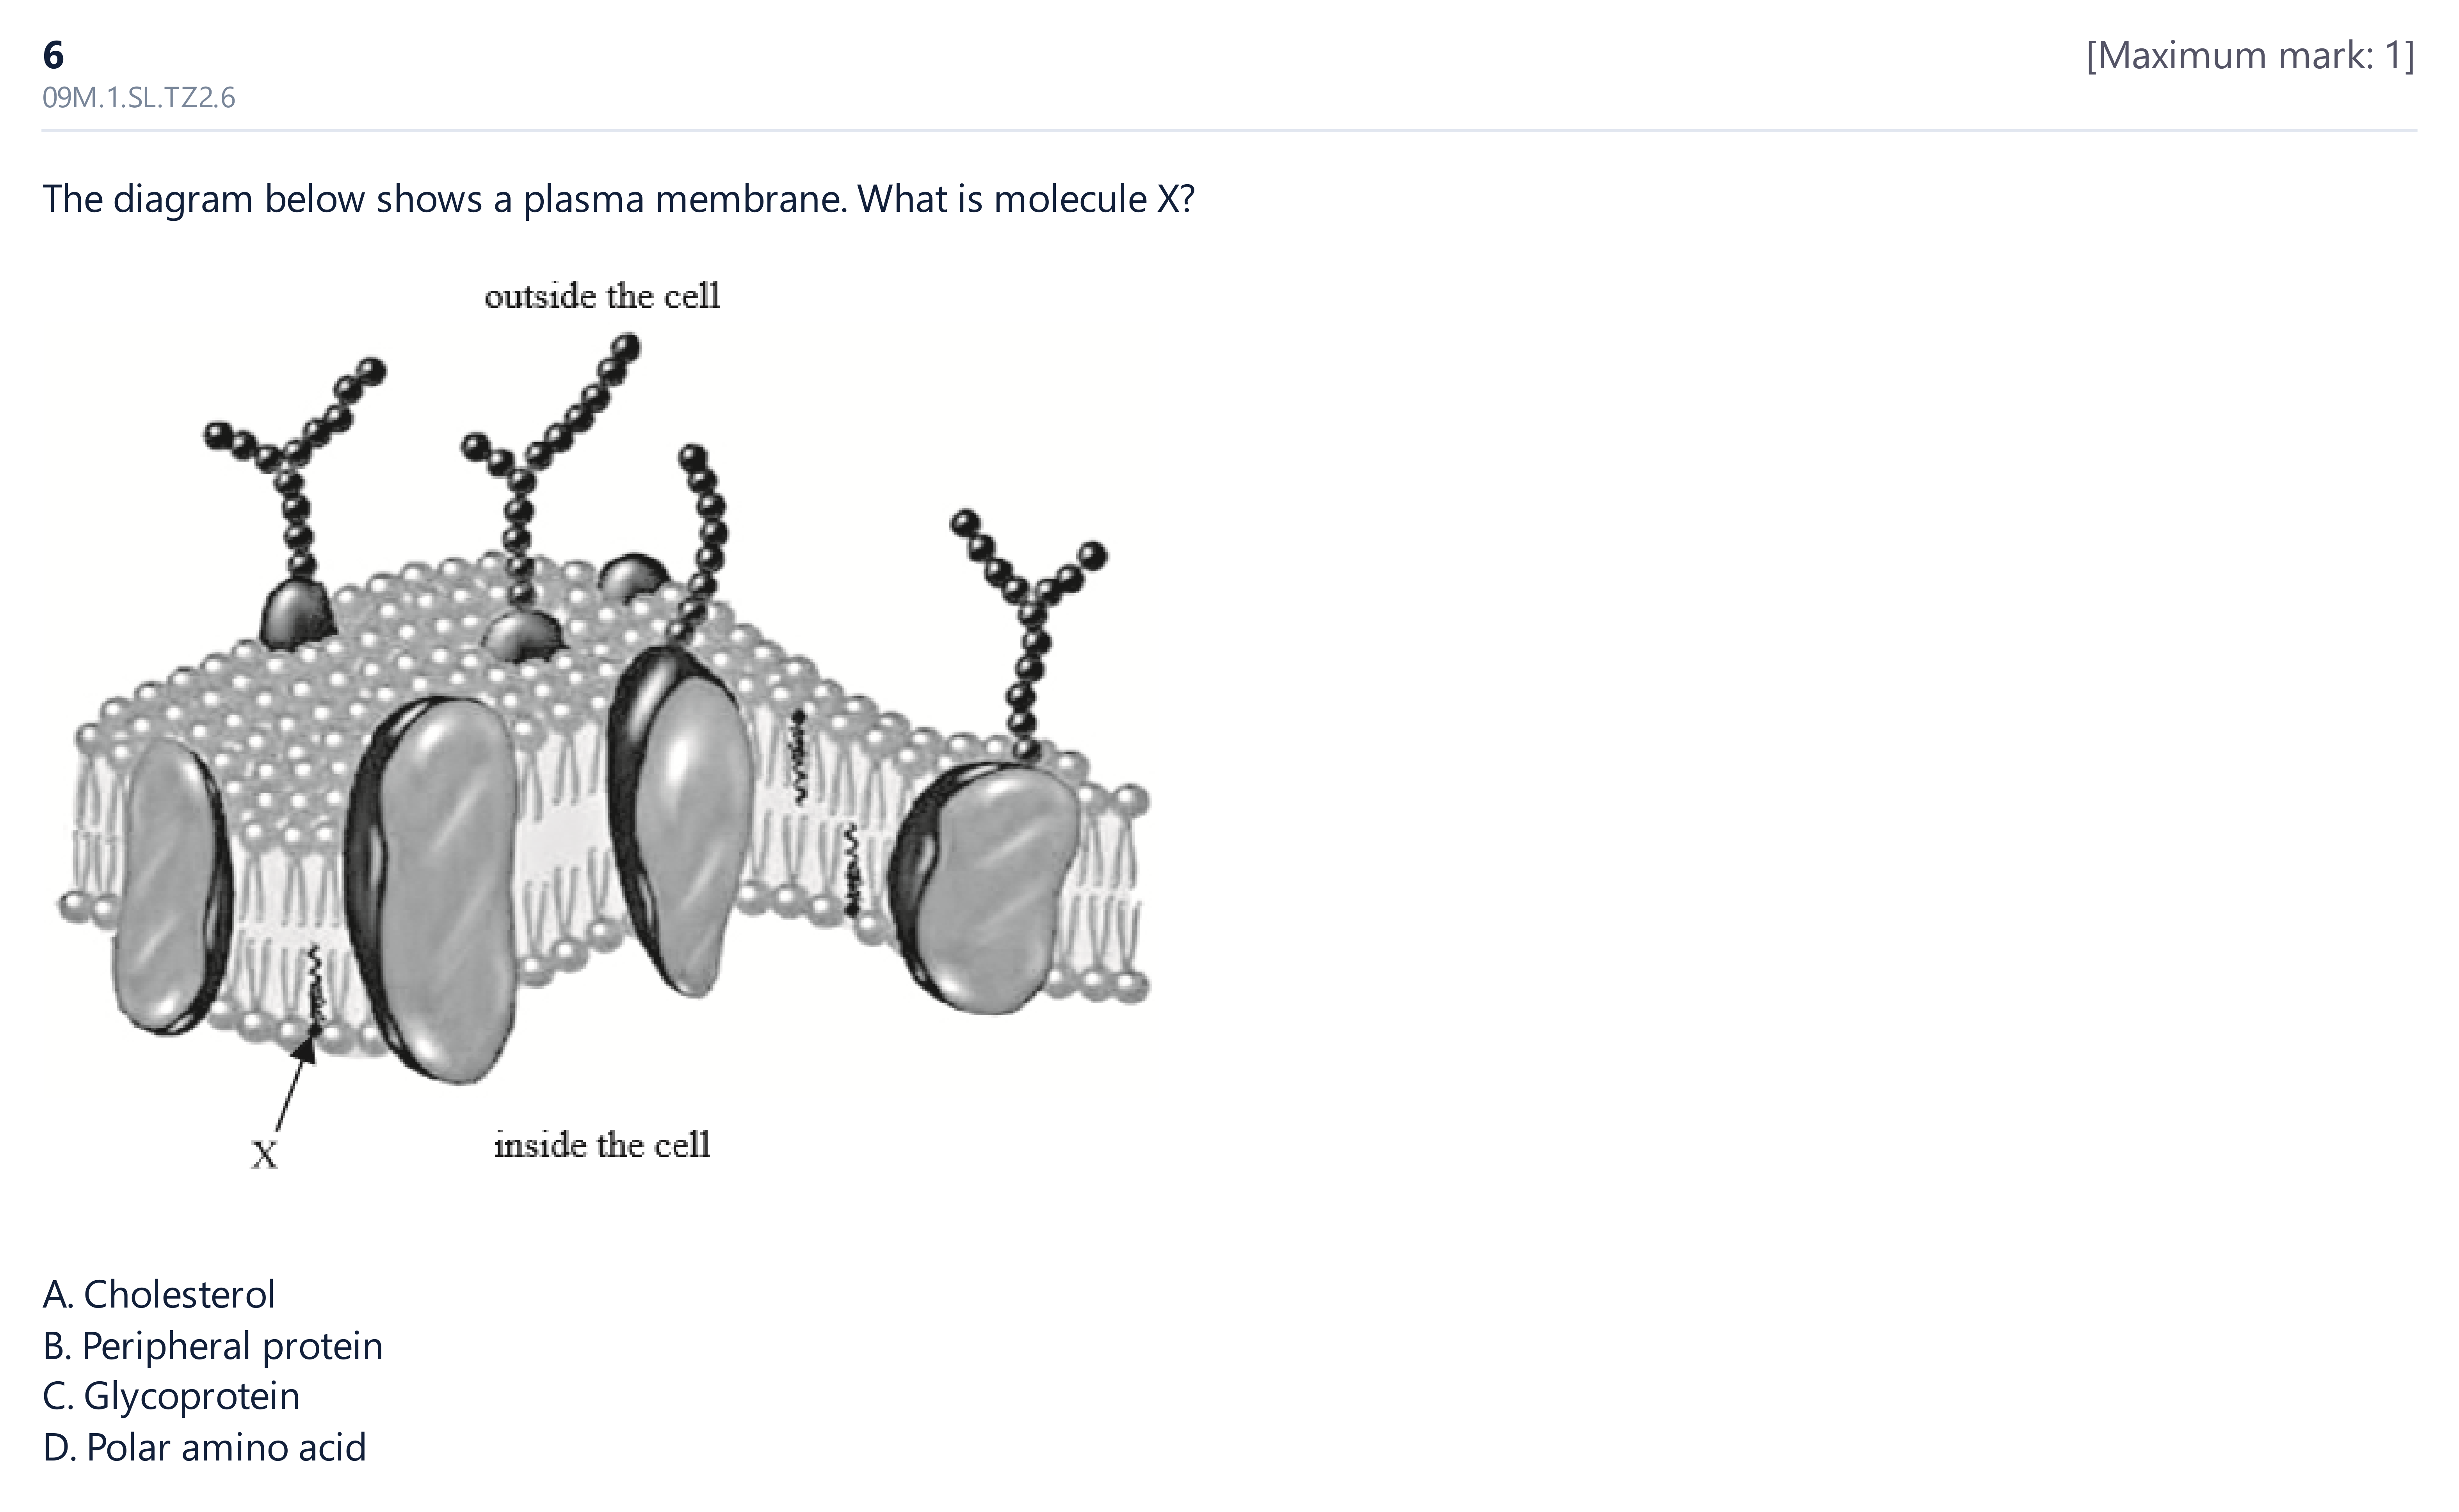Click the X label below the membrane

click(264, 1155)
